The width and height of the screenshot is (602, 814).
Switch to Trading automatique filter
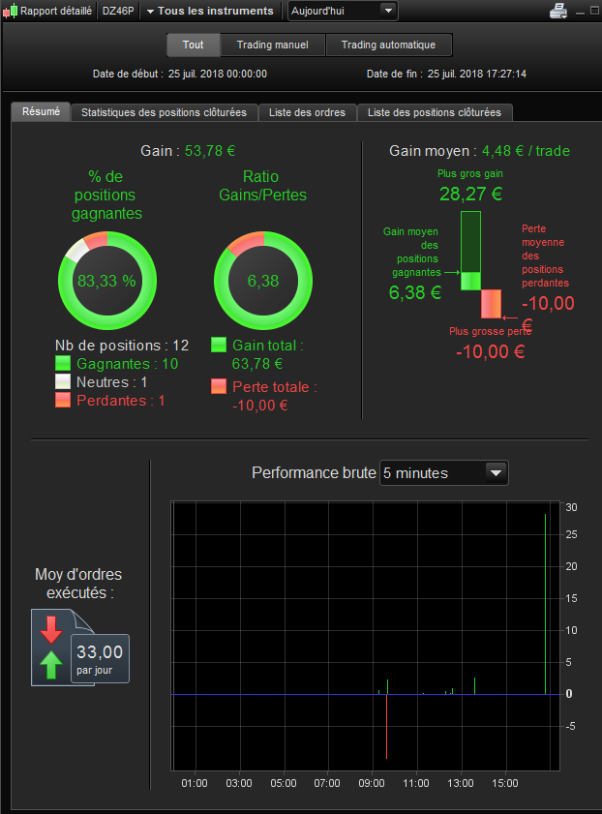[388, 45]
